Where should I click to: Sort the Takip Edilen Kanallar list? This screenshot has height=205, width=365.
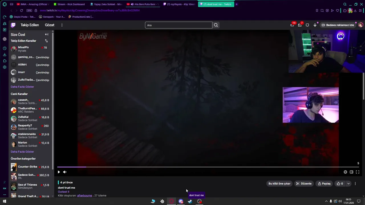click(46, 41)
